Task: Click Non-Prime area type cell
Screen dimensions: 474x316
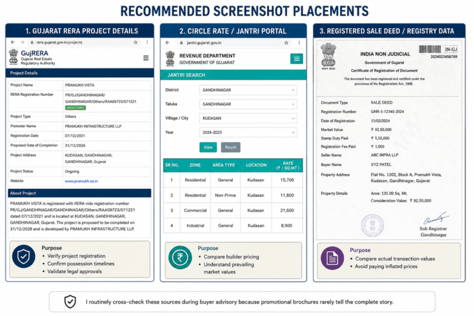Action: point(225,196)
